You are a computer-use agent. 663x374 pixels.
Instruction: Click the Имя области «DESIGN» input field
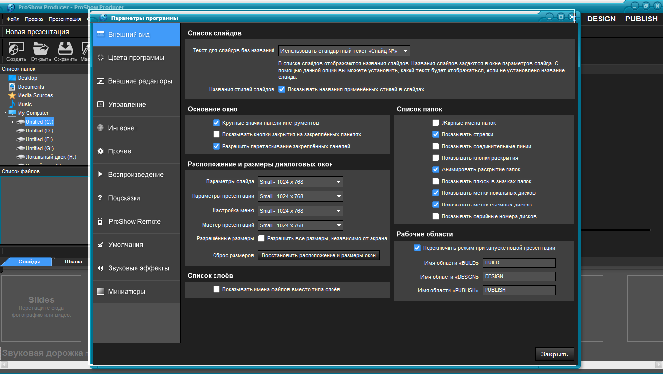[x=519, y=277]
